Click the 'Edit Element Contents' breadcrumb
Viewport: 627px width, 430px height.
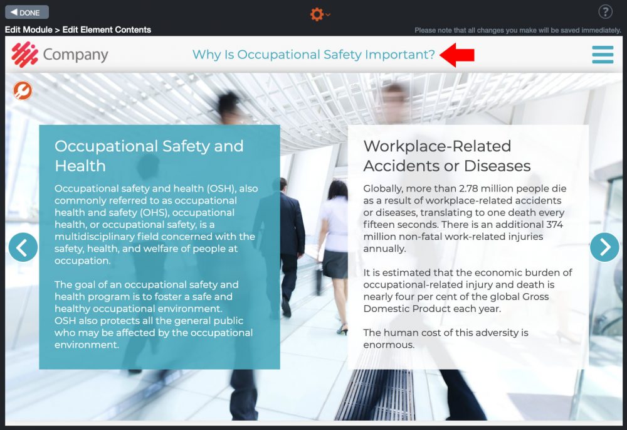click(107, 30)
